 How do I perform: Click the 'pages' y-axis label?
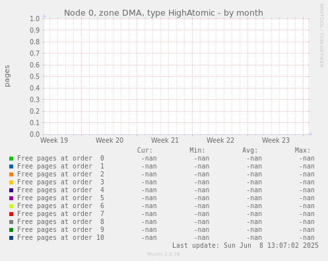pos(7,76)
